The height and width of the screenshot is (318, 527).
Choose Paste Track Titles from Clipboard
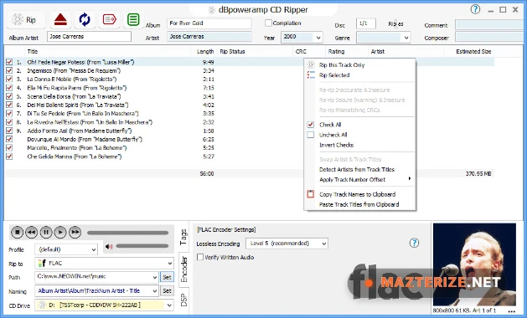(x=359, y=204)
